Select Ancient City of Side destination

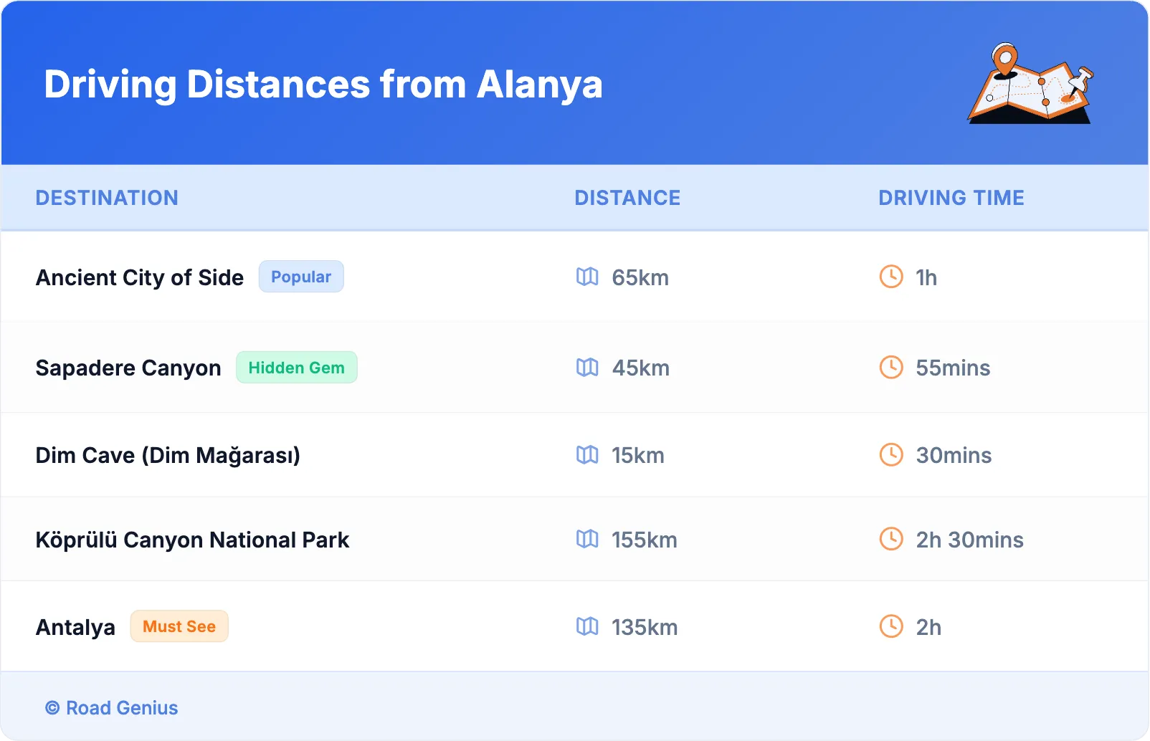(140, 277)
